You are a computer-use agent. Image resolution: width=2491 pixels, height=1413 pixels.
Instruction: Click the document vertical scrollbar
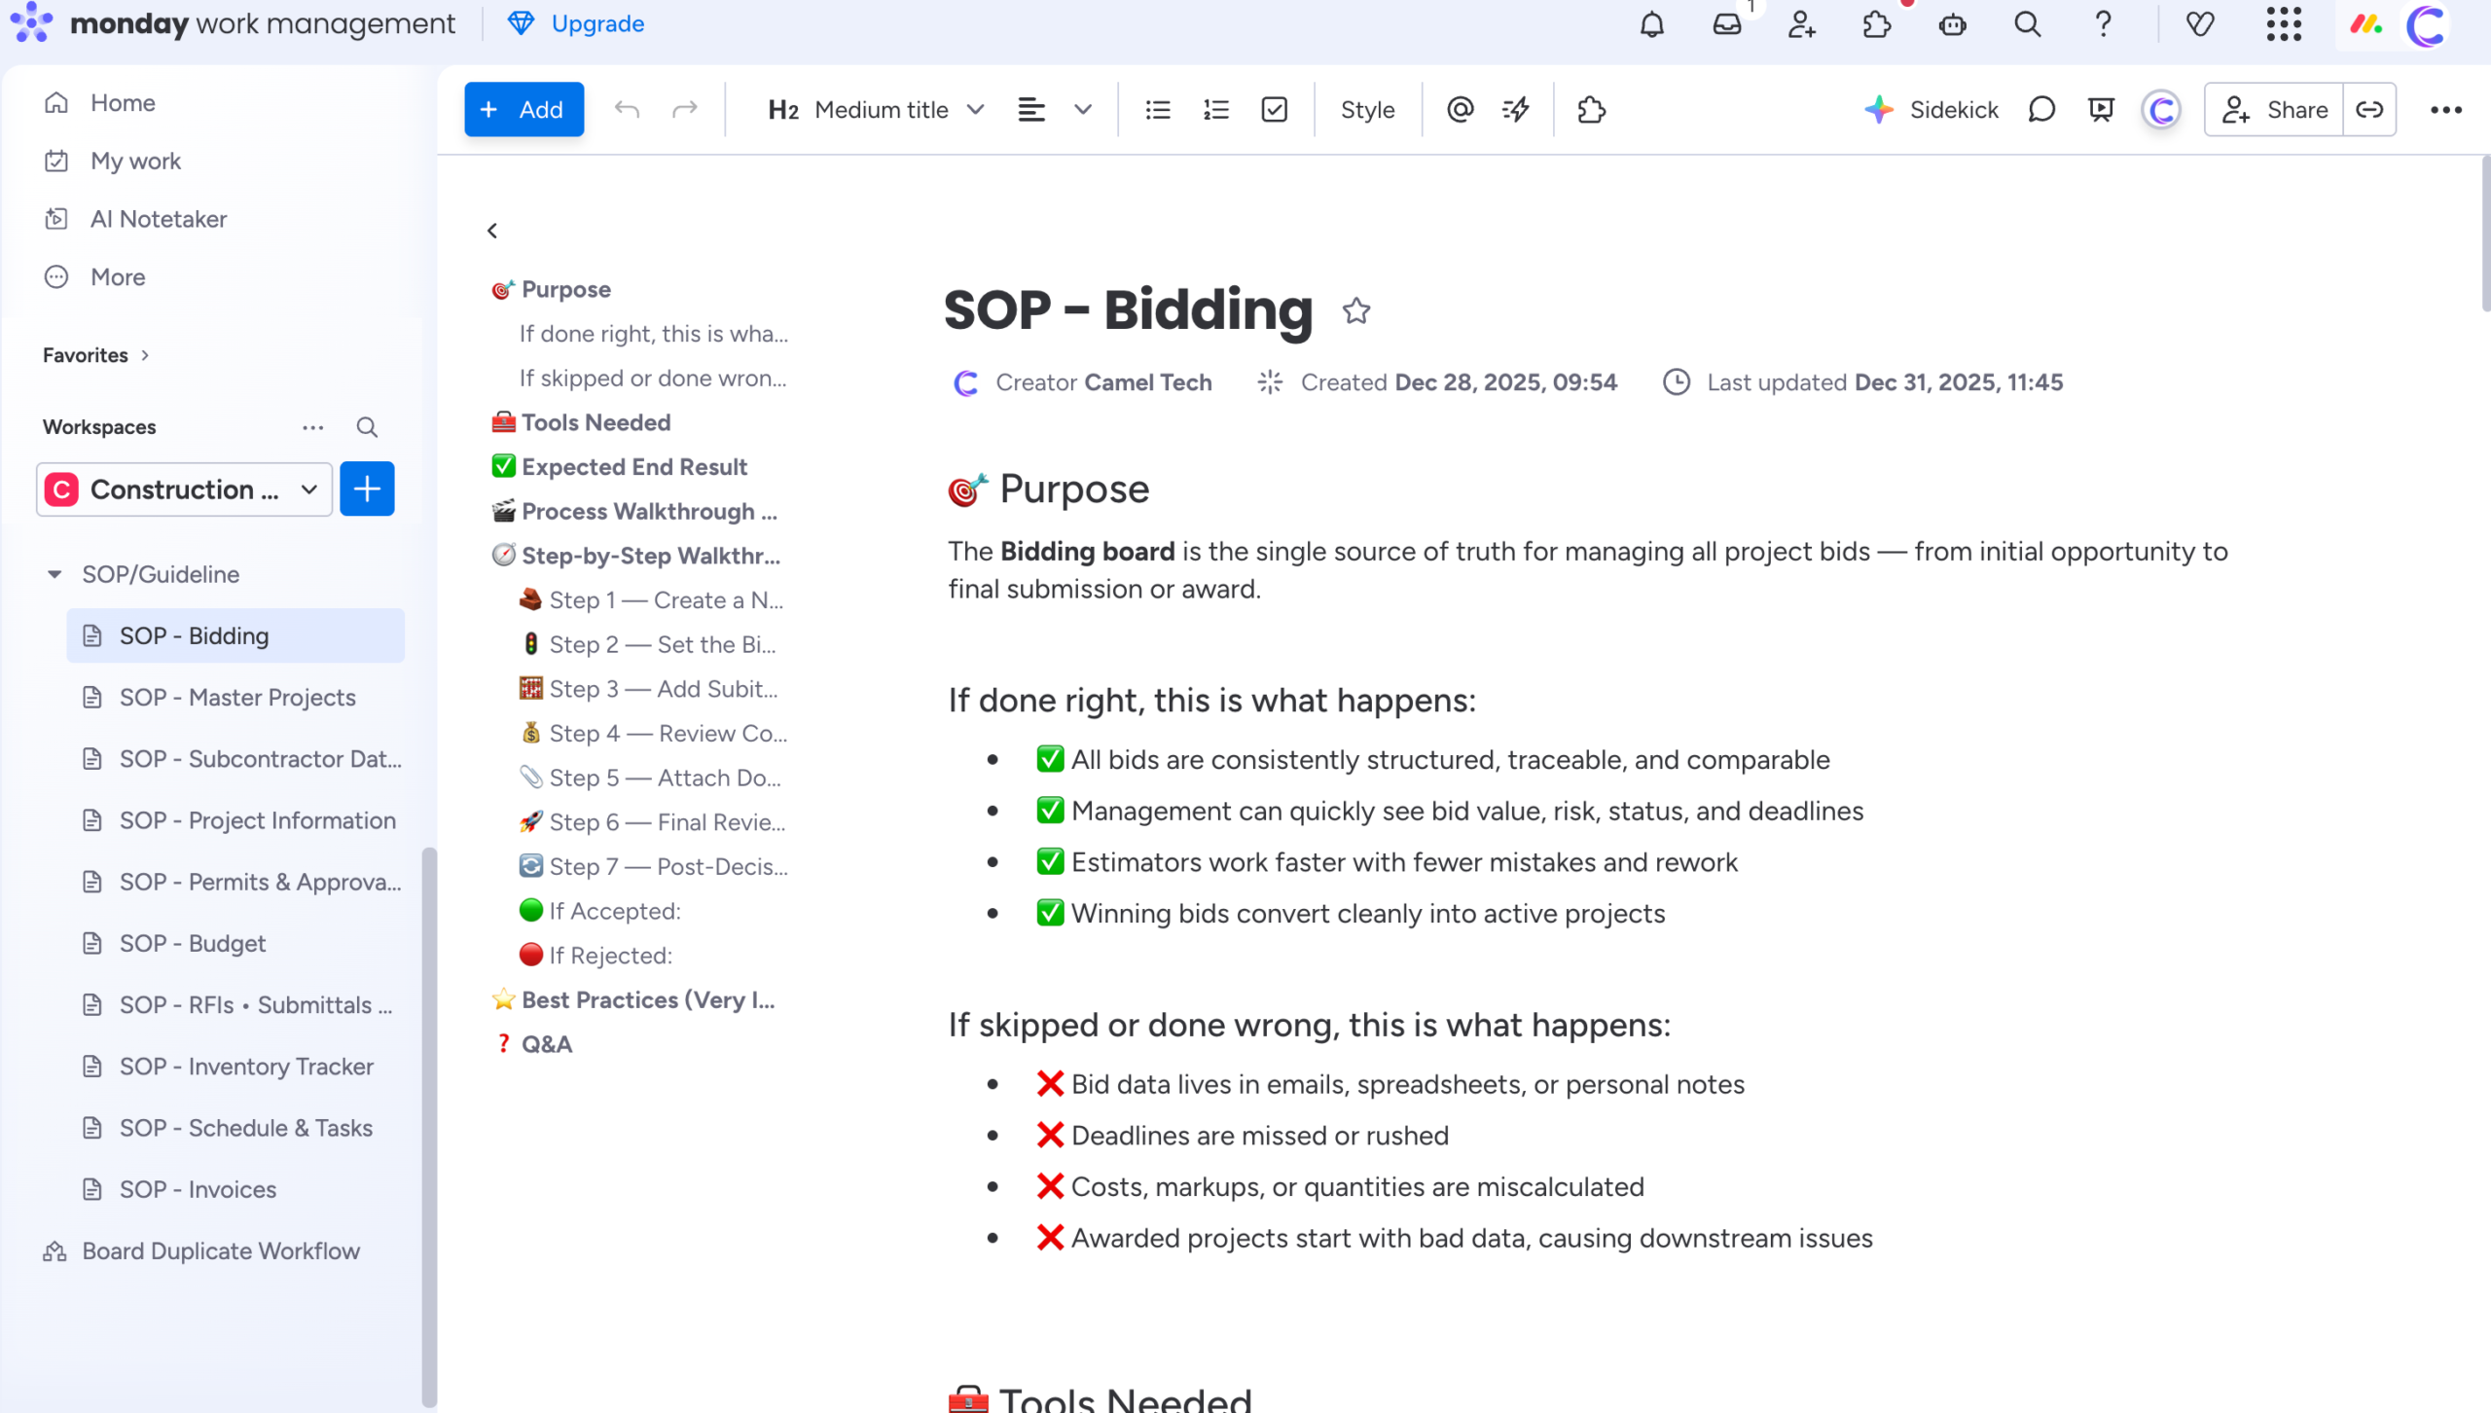pos(2484,234)
